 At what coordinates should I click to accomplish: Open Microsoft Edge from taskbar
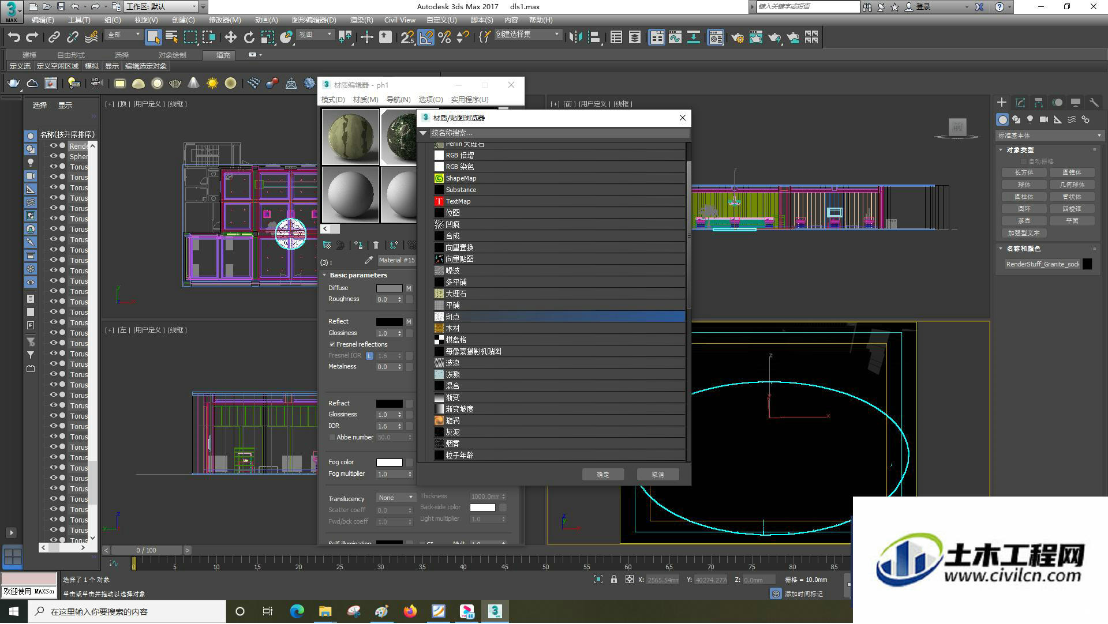pyautogui.click(x=297, y=611)
